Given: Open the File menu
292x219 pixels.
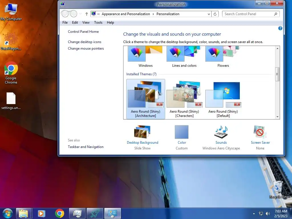Looking at the screenshot, I should tap(65, 23).
